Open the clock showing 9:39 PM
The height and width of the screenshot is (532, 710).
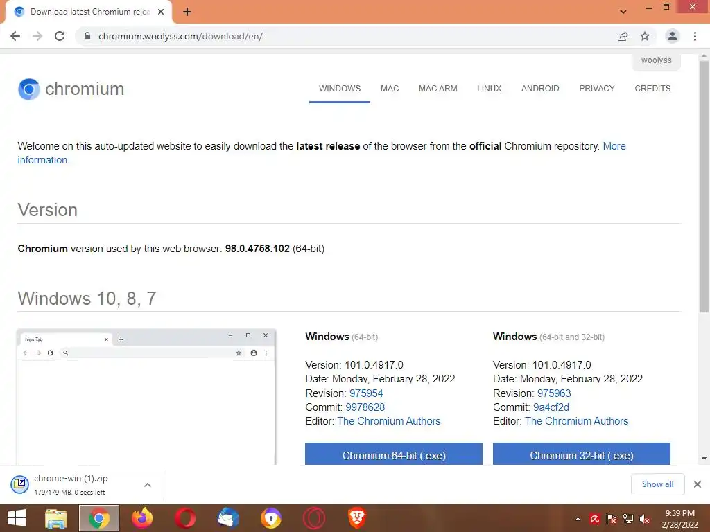679,519
